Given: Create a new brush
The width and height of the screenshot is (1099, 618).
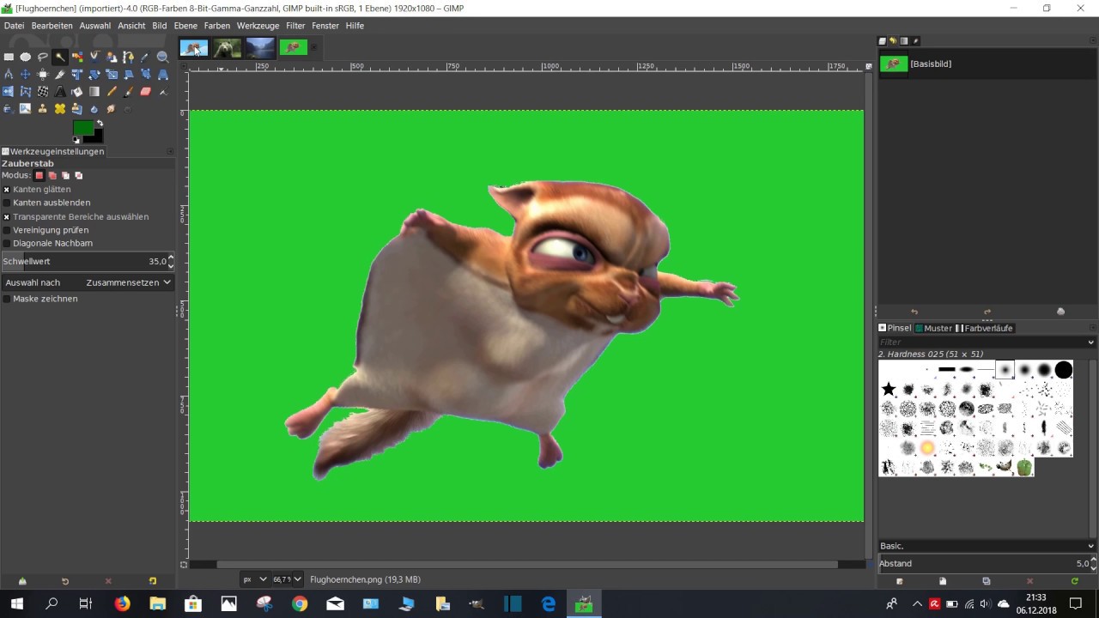Looking at the screenshot, I should [943, 581].
